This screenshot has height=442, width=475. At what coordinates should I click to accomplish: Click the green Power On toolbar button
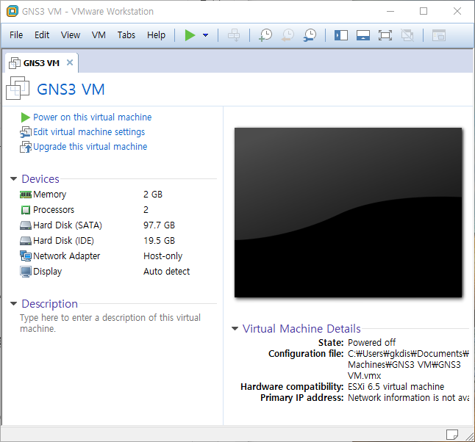(x=190, y=35)
